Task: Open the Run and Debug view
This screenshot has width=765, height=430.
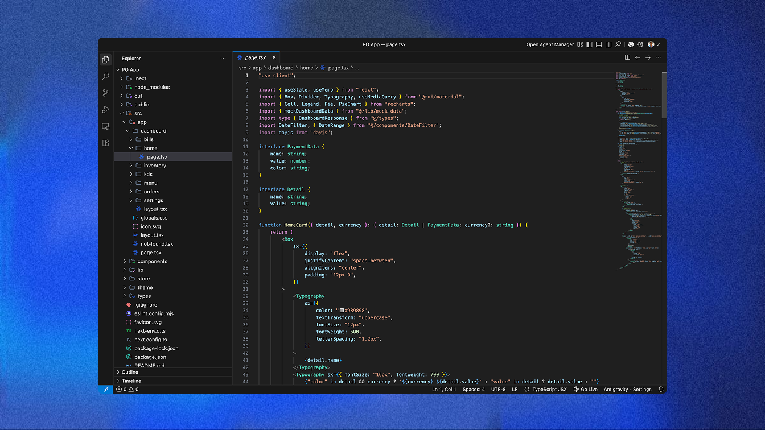Action: click(x=105, y=110)
